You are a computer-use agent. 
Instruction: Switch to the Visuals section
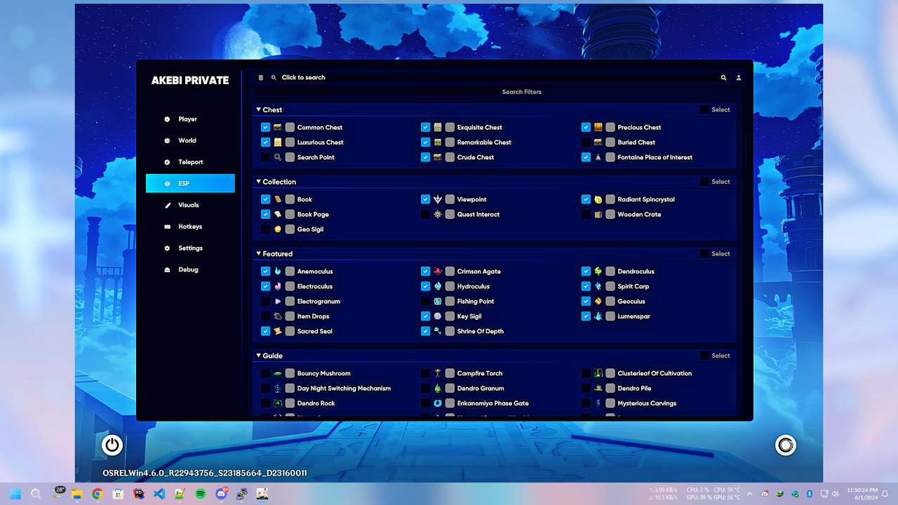[190, 205]
